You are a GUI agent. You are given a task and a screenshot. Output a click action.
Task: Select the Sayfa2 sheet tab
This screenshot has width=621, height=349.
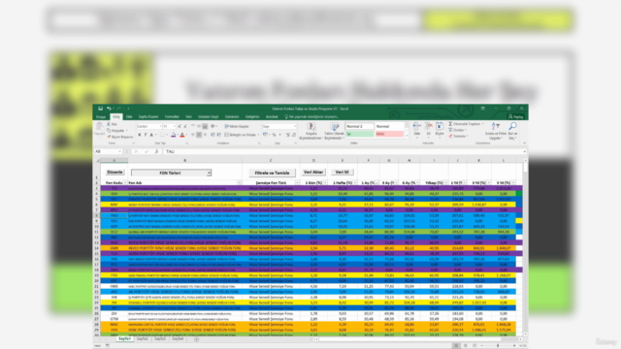(x=143, y=339)
